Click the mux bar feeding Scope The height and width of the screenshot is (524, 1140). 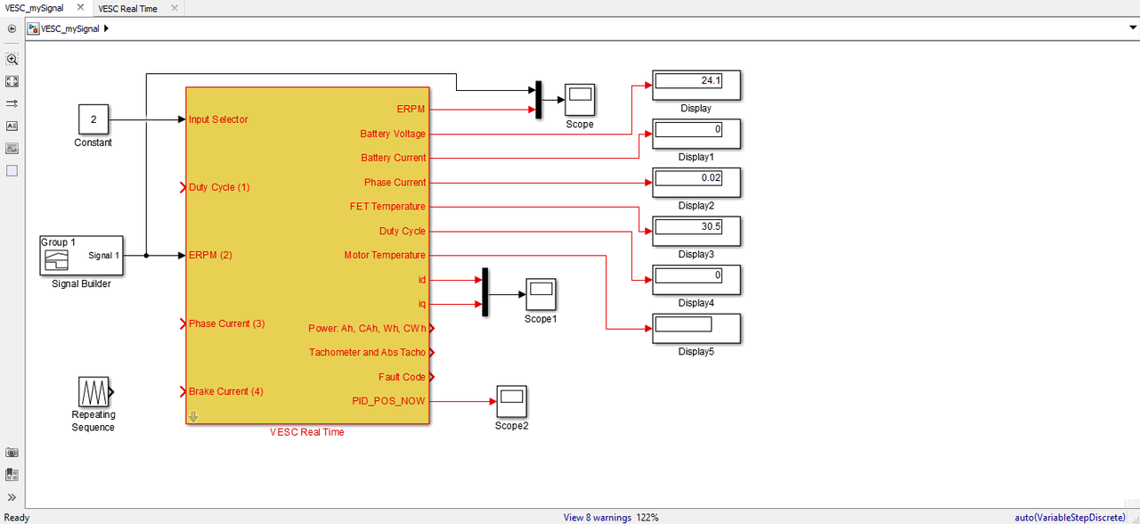(x=538, y=100)
